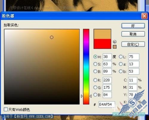The height and width of the screenshot is (120, 149).
Task: Click the blue field showing 84
Action: [107, 95]
